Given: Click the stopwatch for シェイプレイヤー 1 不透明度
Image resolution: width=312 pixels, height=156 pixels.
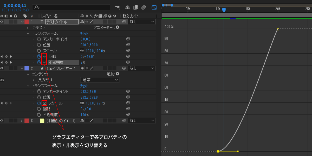Looking at the screenshot, I should pyautogui.click(x=39, y=115).
